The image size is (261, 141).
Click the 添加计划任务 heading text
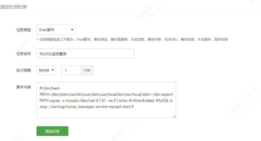tap(14, 7)
